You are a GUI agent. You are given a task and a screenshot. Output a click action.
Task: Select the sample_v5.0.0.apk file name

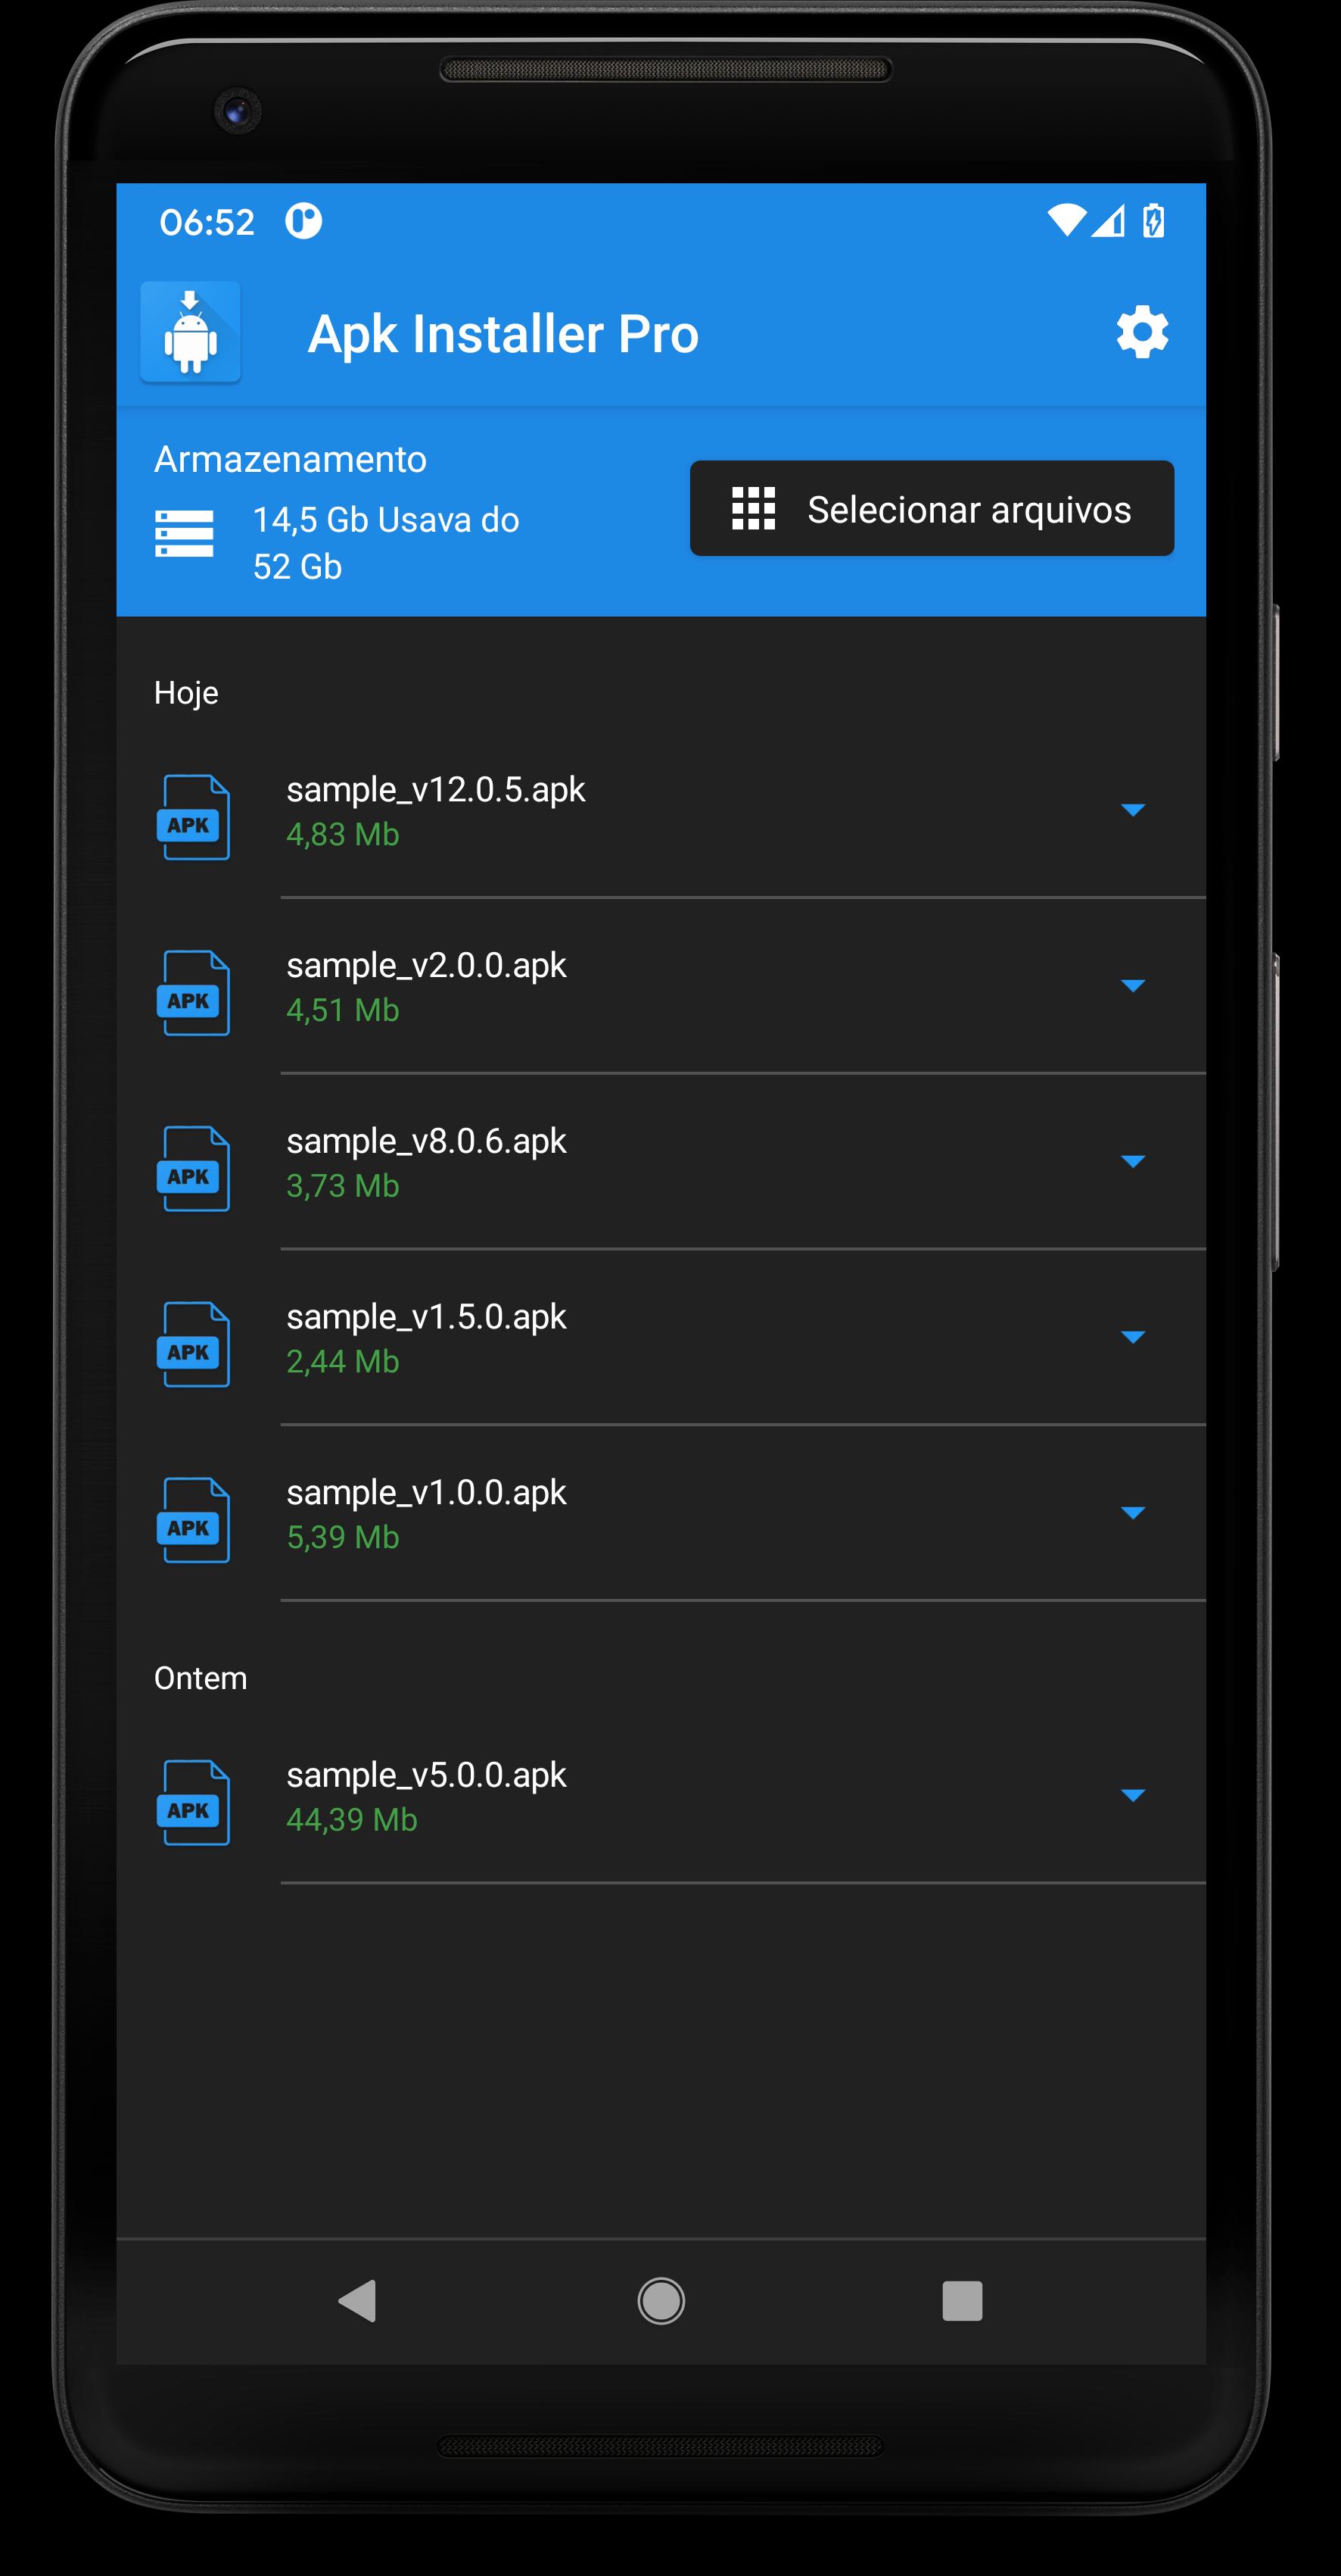point(427,1776)
